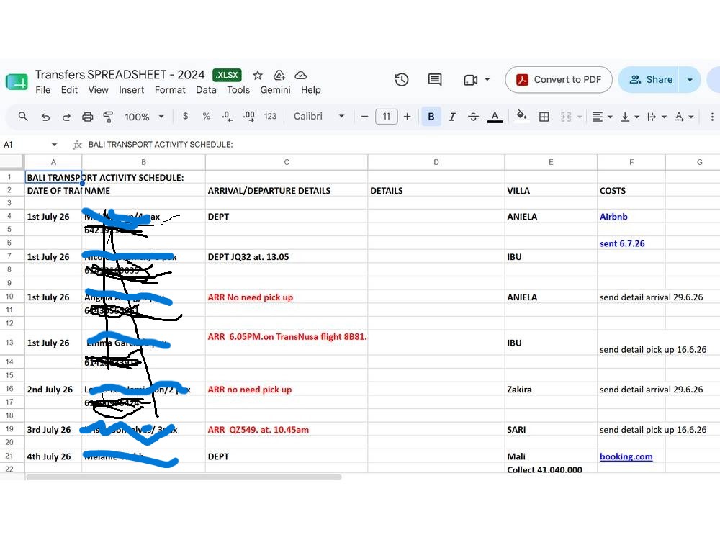Expand the text wrapping dropdown
The height and width of the screenshot is (540, 720).
point(664,117)
